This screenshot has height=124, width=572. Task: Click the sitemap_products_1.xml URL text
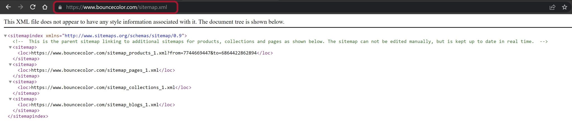tap(144, 53)
